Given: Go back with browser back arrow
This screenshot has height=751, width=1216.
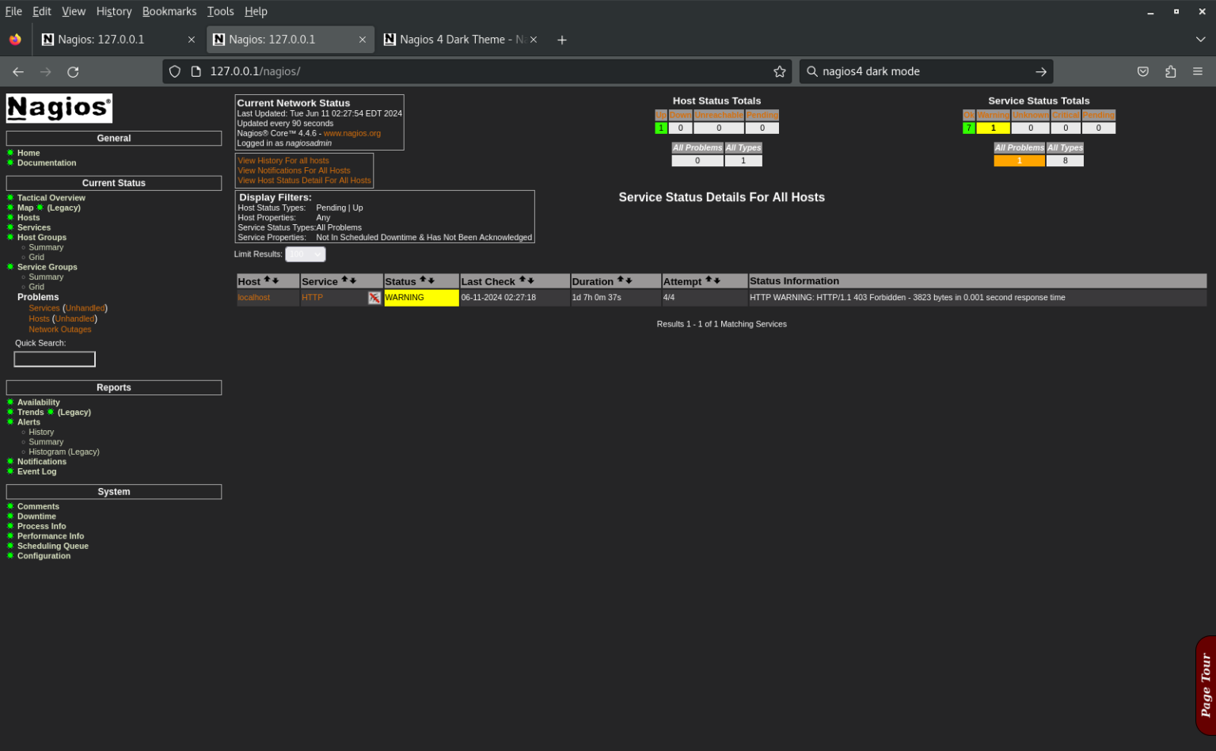Looking at the screenshot, I should click(x=18, y=71).
